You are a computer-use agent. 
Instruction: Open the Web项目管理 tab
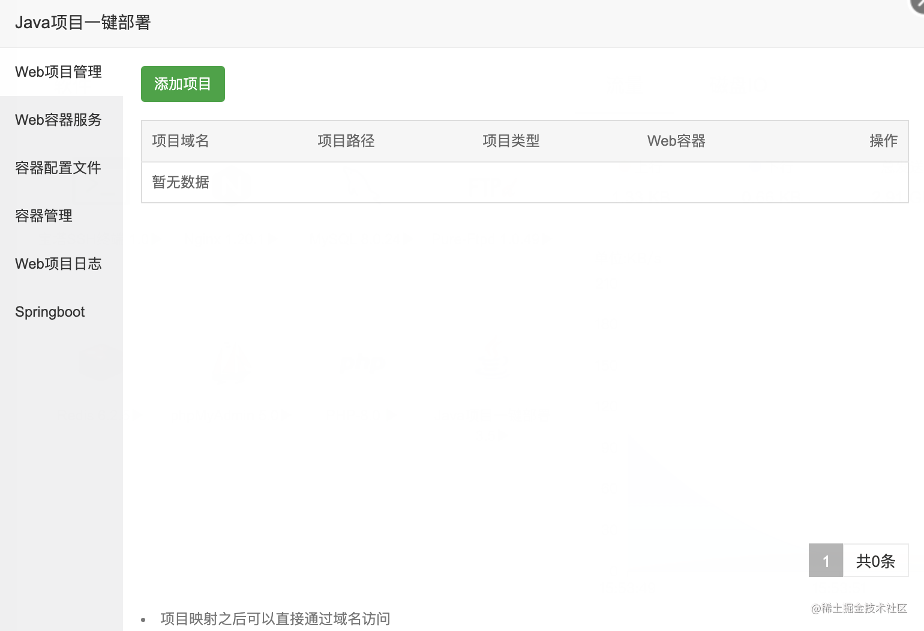click(x=61, y=72)
